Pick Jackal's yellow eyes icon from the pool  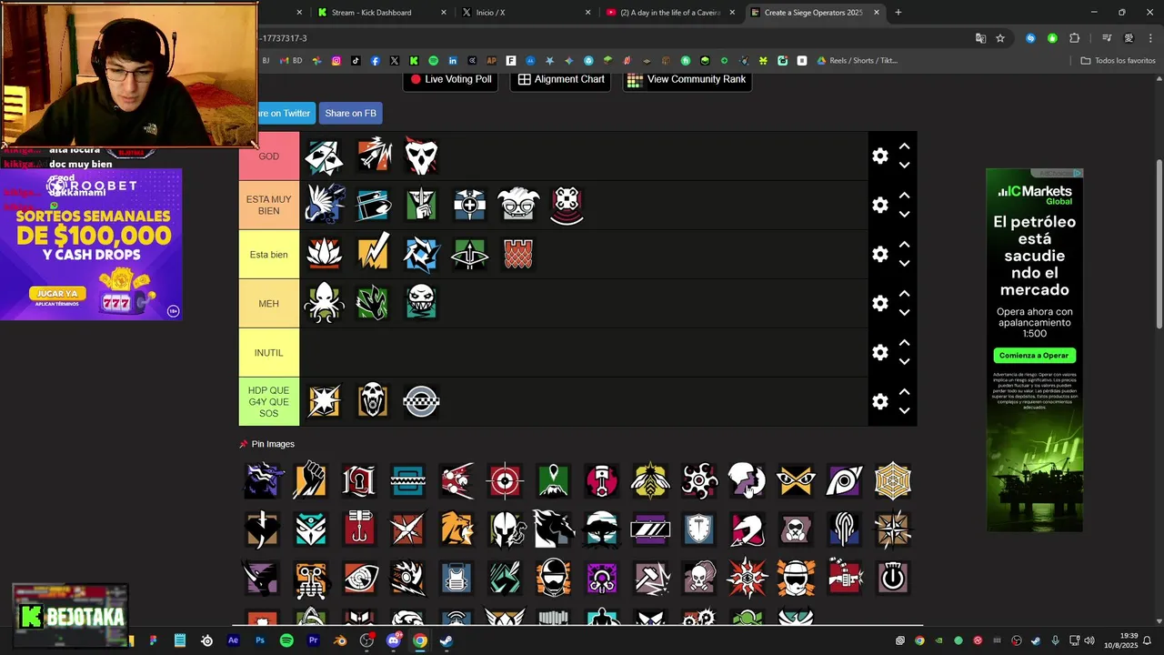coord(796,480)
